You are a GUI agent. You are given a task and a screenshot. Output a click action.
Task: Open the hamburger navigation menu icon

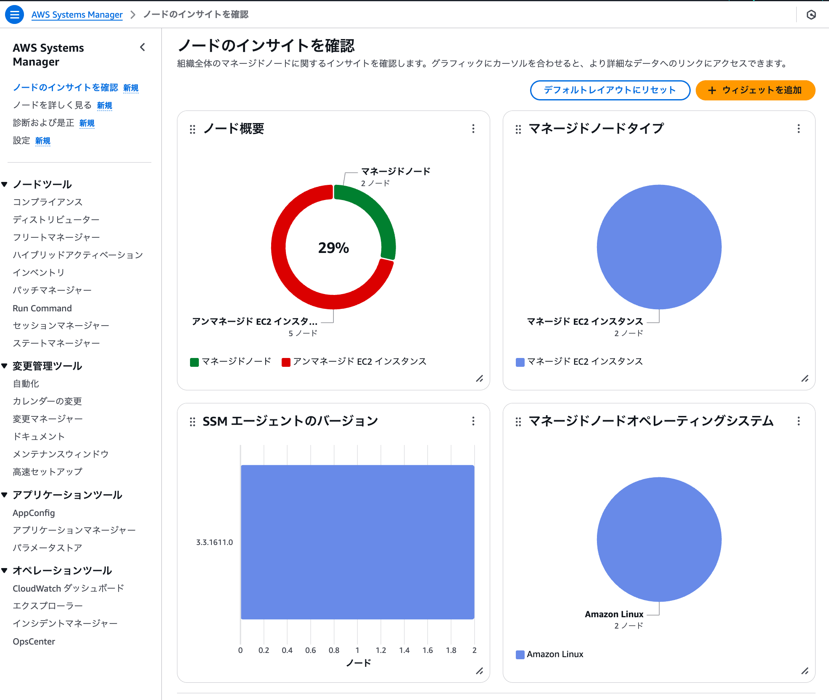click(14, 15)
